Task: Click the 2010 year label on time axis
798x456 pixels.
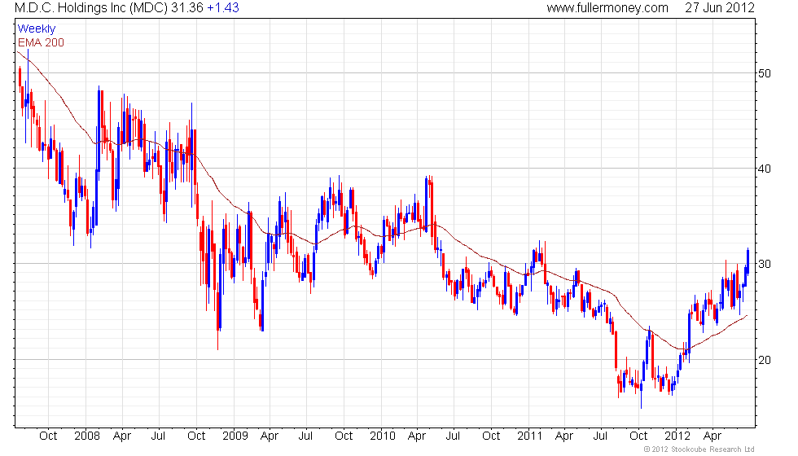Action: pos(383,436)
